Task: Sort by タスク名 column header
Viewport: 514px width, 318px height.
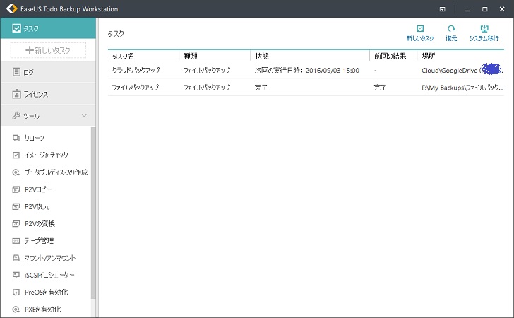Action: point(143,56)
